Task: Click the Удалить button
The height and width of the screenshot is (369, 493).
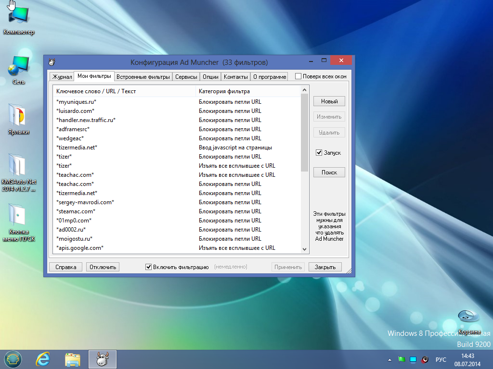Action: pyautogui.click(x=329, y=133)
